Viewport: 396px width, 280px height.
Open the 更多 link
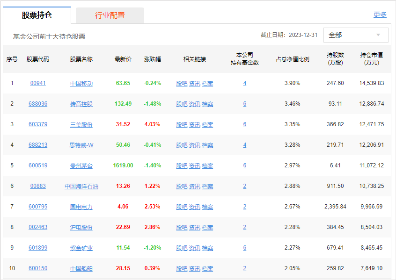[x=380, y=14]
